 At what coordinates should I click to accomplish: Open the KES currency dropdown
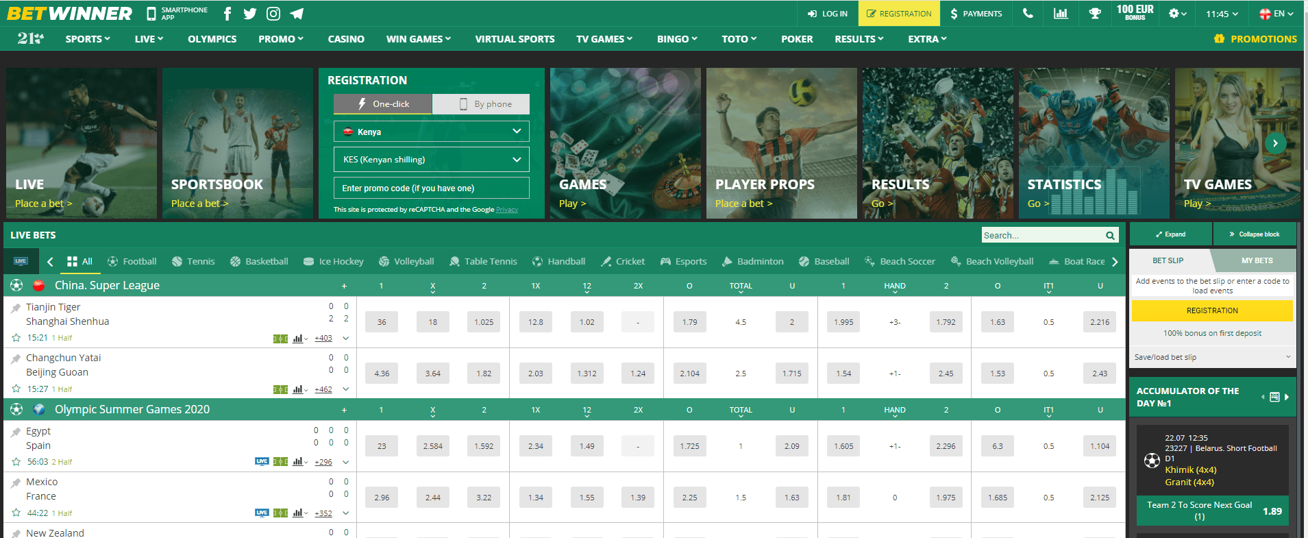pos(432,159)
